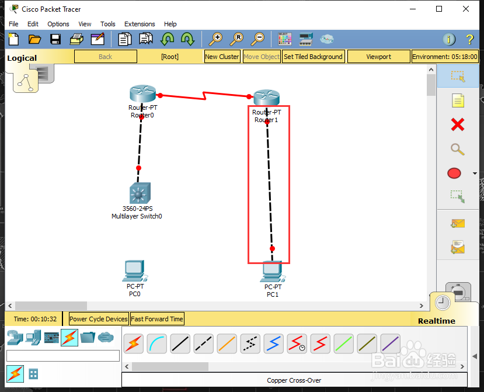The height and width of the screenshot is (392, 484).
Task: Add a simple PDU envelope
Action: pos(458,223)
